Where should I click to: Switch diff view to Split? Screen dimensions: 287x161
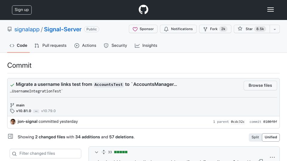(x=255, y=137)
